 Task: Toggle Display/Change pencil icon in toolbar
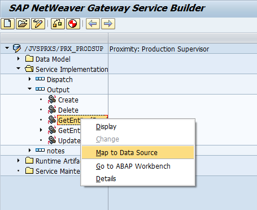38,24
